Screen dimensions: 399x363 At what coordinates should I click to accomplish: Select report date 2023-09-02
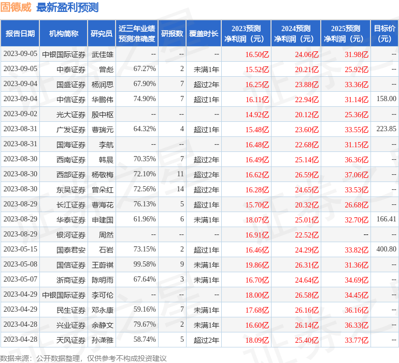click(x=20, y=114)
